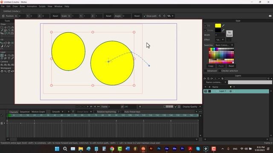The width and height of the screenshot is (273, 153).
Task: Select the Track Camera tool
Action: point(2,65)
